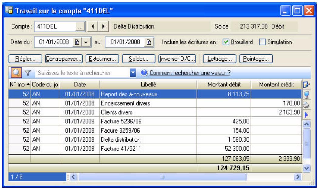
Task: Click the Extourner... button
Action: pyautogui.click(x=102, y=59)
